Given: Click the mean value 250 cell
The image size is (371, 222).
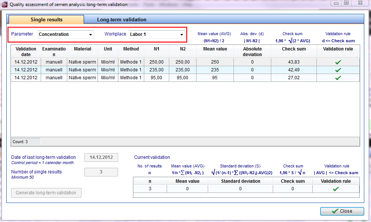Looking at the screenshot, I should (x=215, y=62).
